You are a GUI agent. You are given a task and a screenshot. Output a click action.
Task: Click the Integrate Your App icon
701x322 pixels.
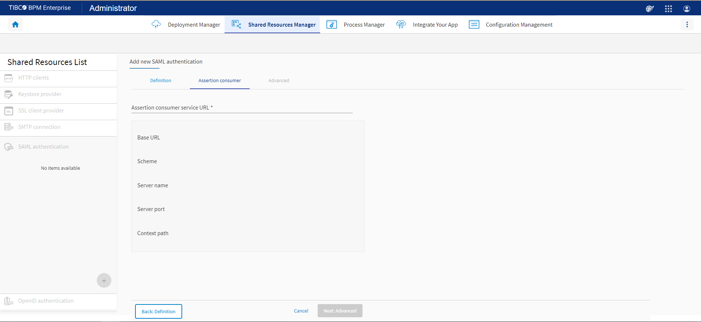[x=401, y=24]
